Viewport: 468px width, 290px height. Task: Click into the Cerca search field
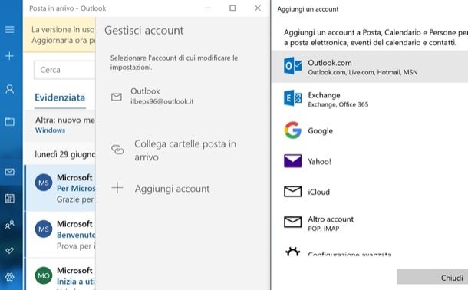64,70
